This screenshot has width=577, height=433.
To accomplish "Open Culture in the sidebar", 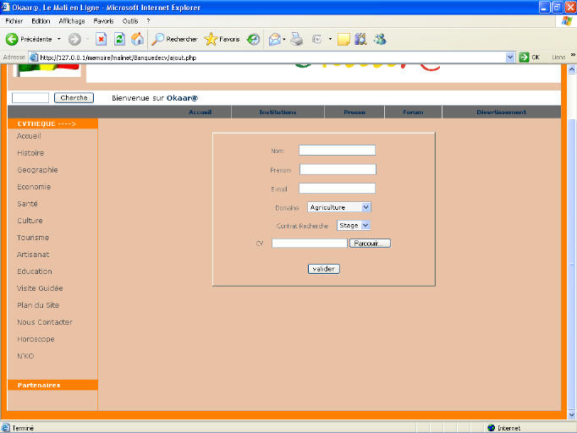I will click(30, 221).
